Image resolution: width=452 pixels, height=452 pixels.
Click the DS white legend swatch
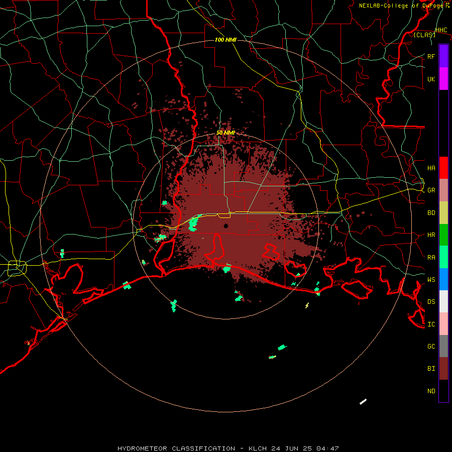pyautogui.click(x=443, y=301)
